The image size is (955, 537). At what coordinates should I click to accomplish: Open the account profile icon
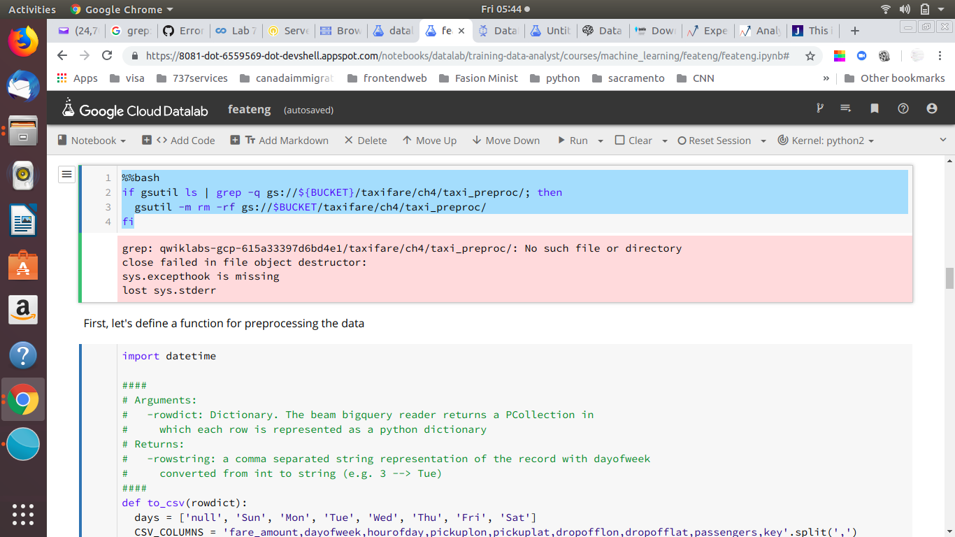[931, 108]
